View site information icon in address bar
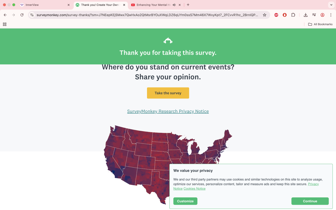 point(32,15)
